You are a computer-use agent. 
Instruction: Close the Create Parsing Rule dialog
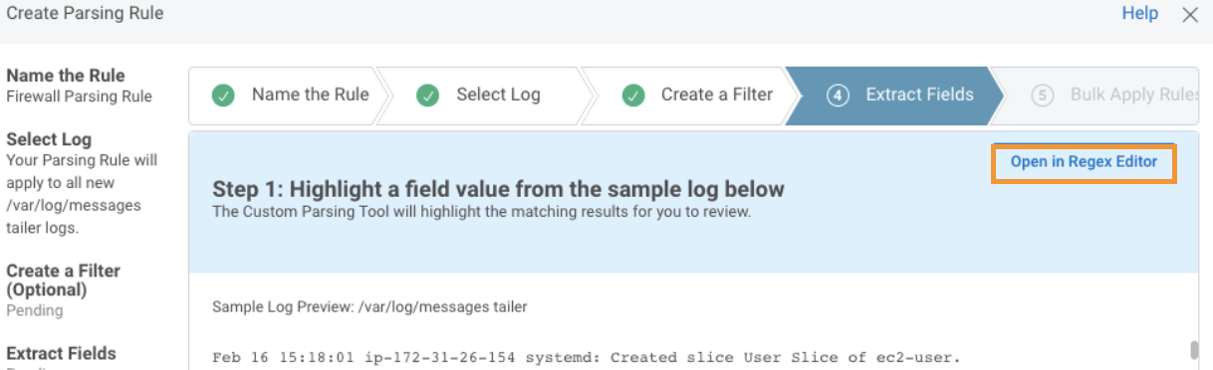1189,15
